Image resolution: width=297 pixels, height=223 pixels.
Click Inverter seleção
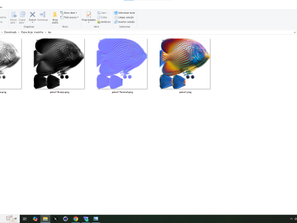124,22
